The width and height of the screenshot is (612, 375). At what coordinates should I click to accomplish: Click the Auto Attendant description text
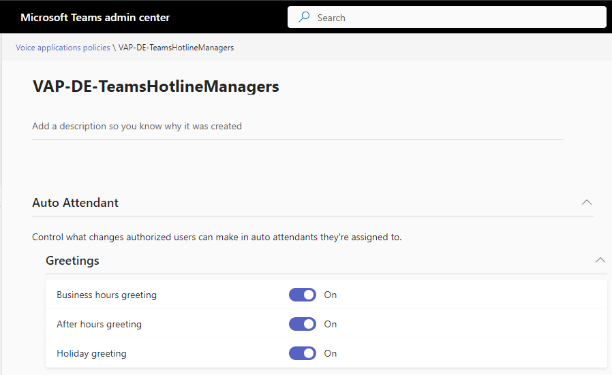click(x=217, y=237)
